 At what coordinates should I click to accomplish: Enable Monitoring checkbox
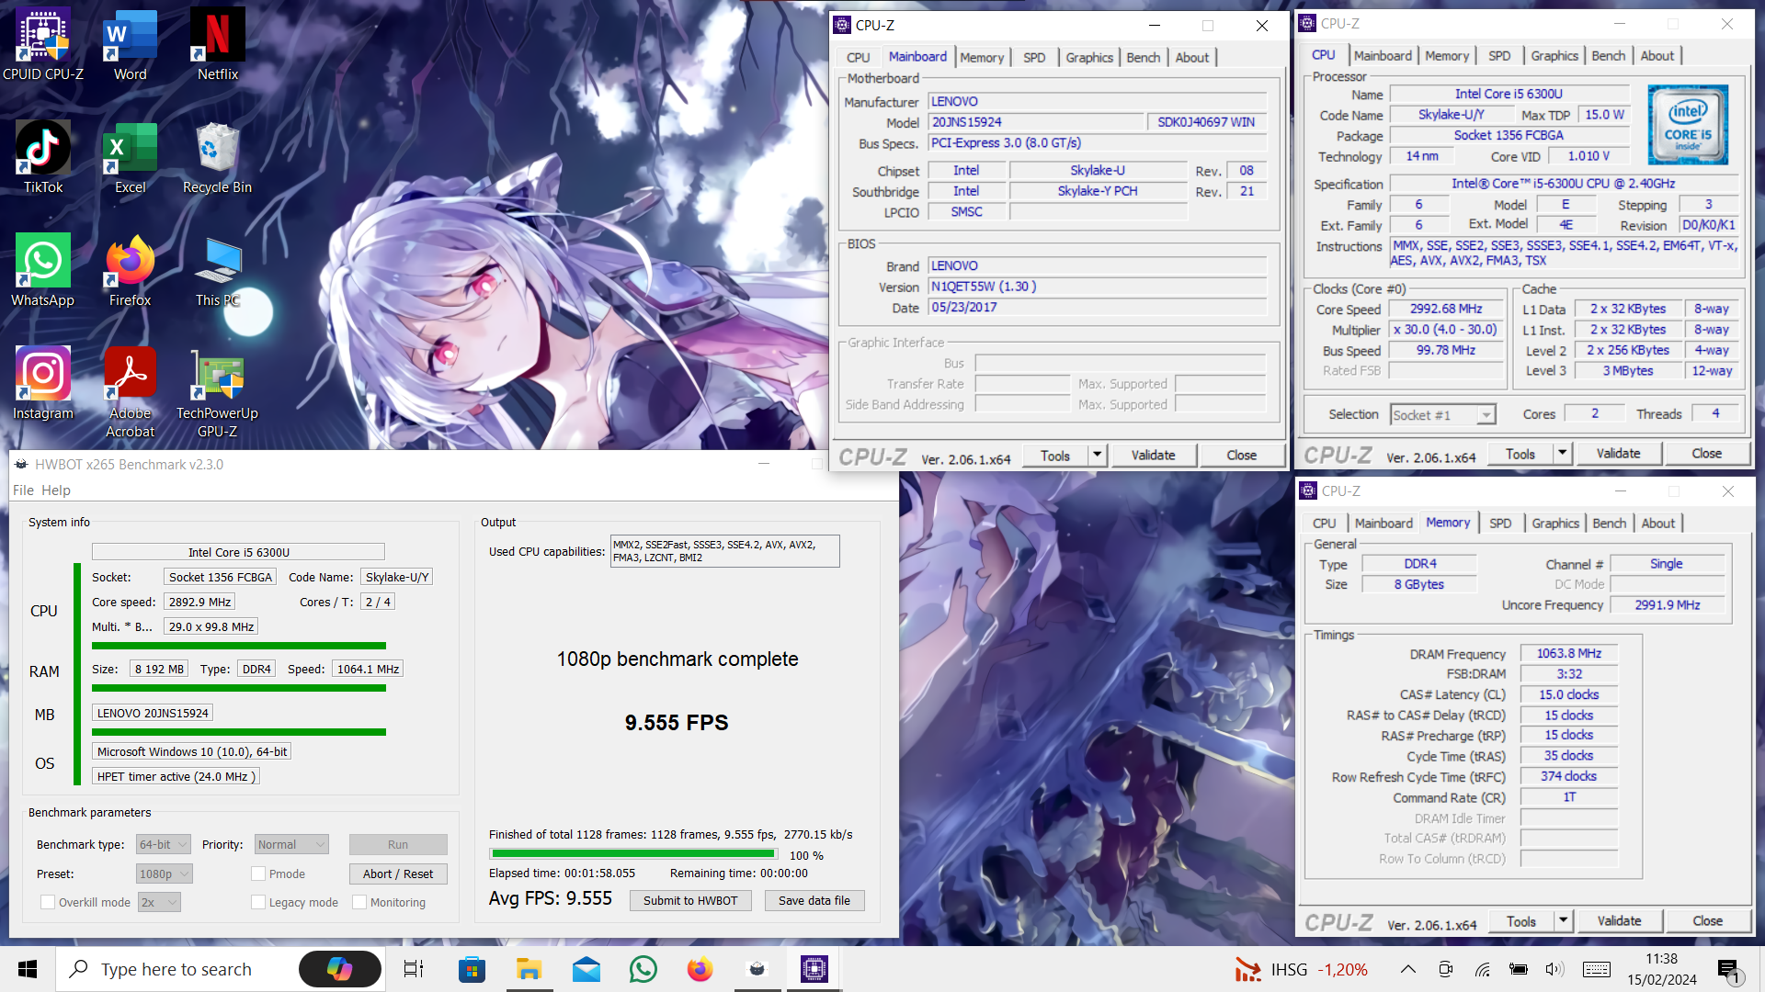(x=359, y=902)
